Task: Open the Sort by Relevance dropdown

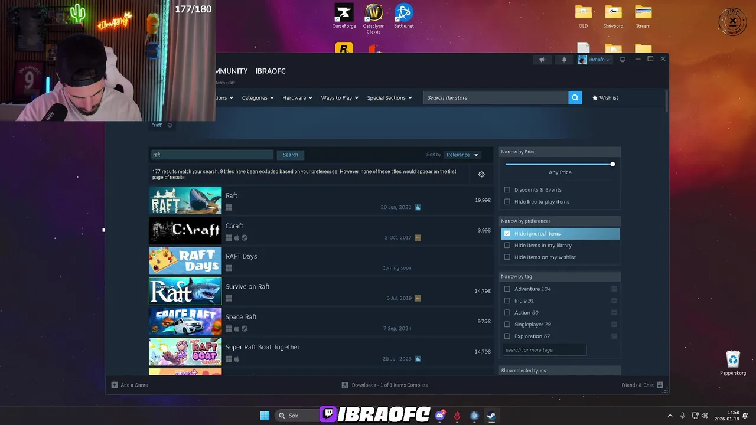Action: [462, 155]
